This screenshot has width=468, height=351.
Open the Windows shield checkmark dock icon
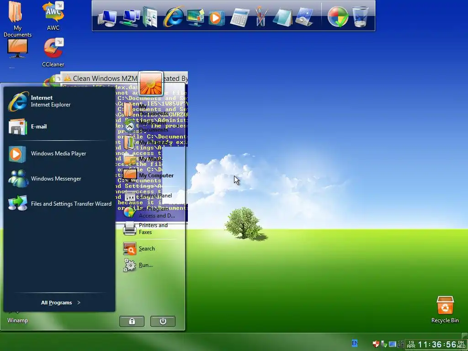pyautogui.click(x=338, y=17)
